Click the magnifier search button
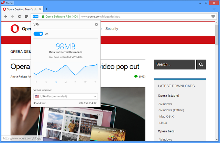The width and height of the screenshot is (220, 143). pyautogui.click(x=201, y=65)
